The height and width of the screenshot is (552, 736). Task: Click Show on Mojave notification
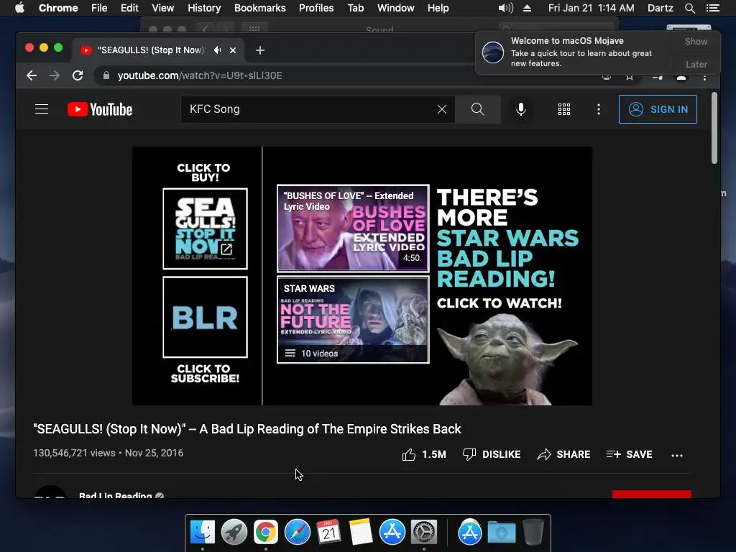pyautogui.click(x=696, y=41)
